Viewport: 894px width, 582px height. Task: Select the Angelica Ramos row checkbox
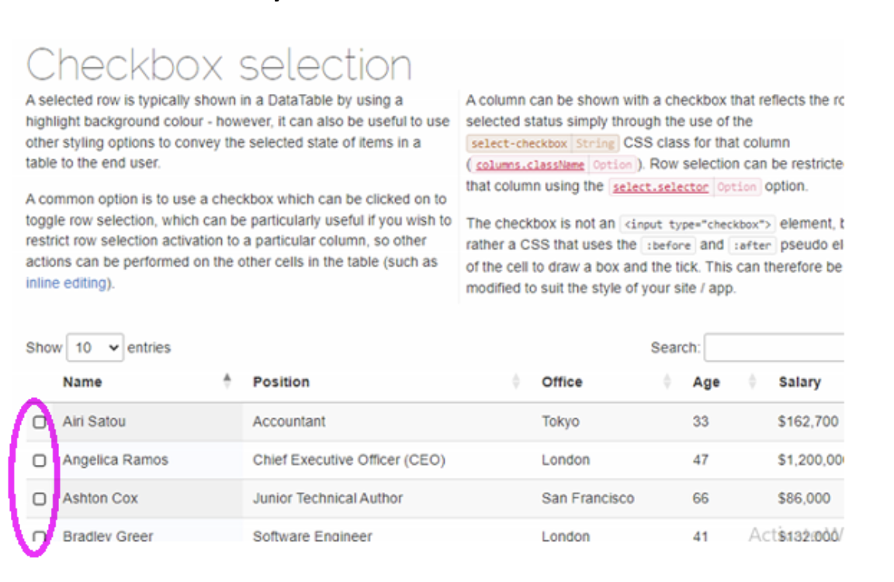[40, 460]
